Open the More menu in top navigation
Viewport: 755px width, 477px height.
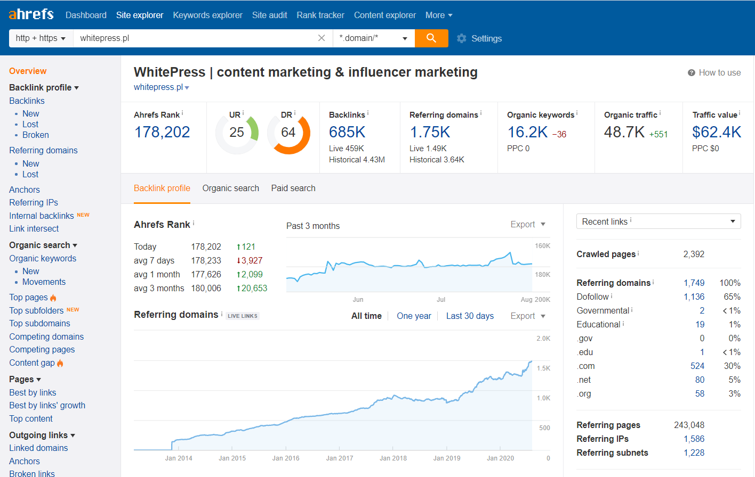(x=438, y=15)
